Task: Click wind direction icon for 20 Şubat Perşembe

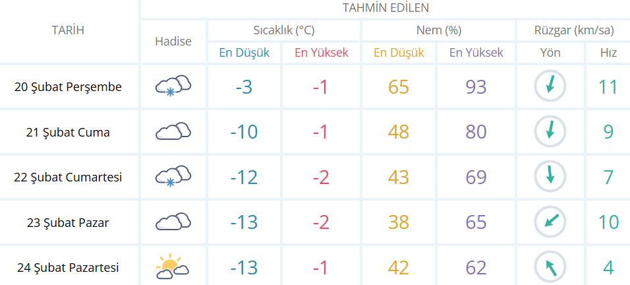Action: [550, 86]
